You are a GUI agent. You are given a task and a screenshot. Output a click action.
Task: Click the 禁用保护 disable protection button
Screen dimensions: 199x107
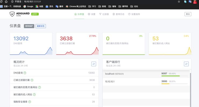click(x=29, y=26)
